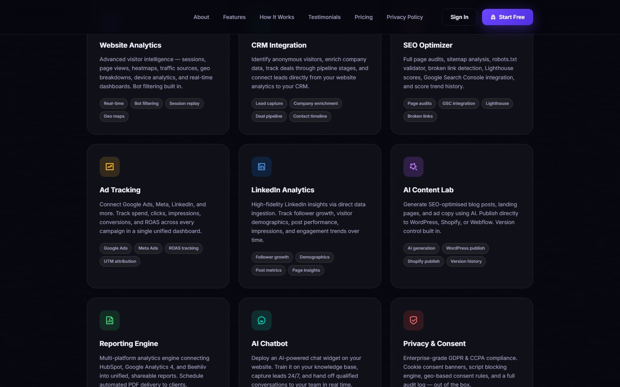Open the About nav link

(x=201, y=17)
